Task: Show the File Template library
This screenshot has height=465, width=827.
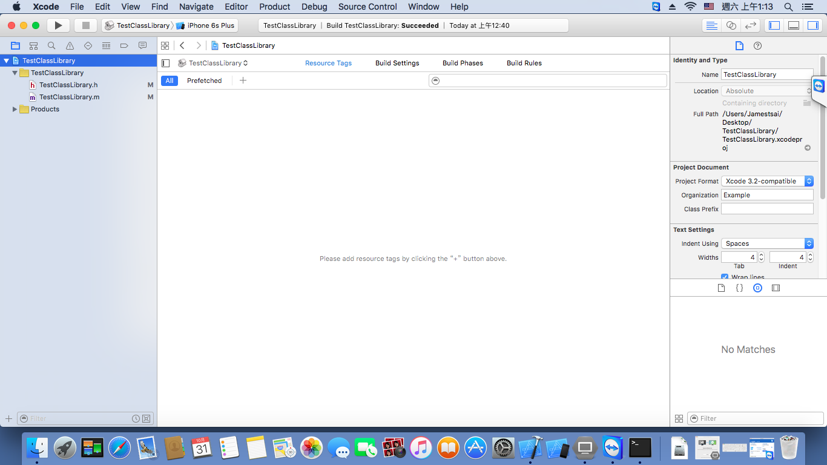Action: pos(721,288)
